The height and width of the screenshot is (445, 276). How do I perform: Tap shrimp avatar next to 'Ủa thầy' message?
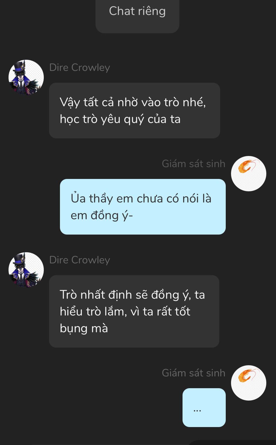coord(249,174)
